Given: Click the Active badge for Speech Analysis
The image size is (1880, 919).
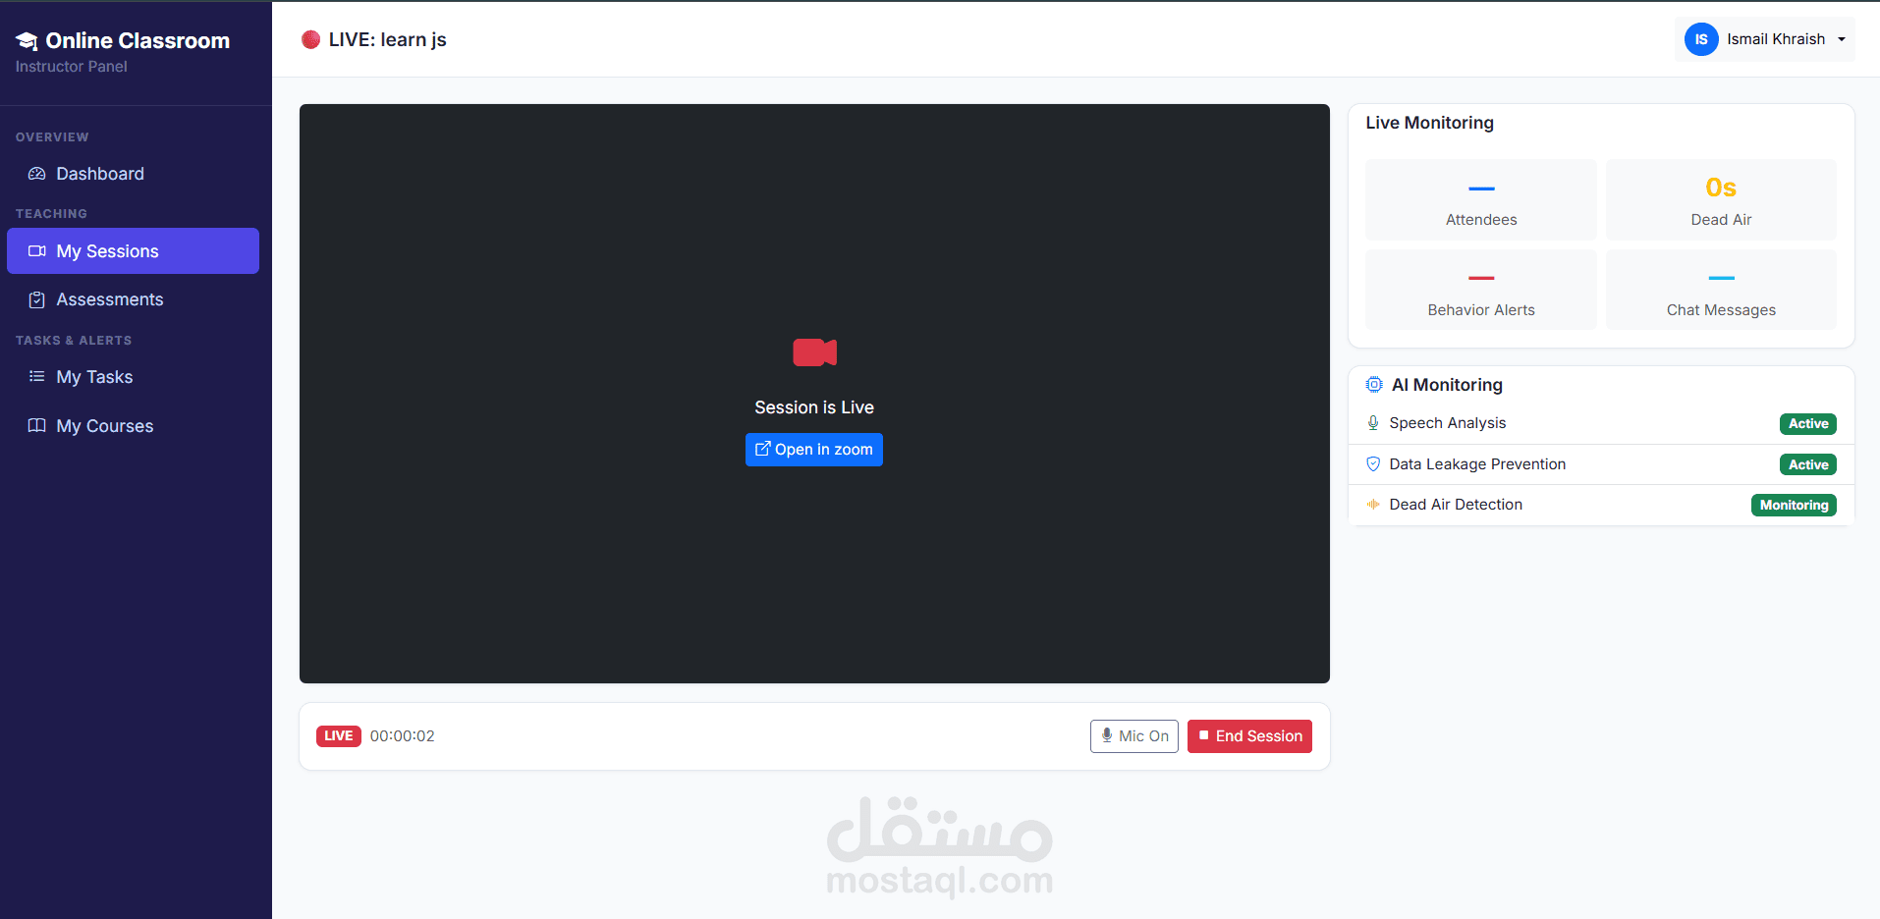Looking at the screenshot, I should 1808,424.
